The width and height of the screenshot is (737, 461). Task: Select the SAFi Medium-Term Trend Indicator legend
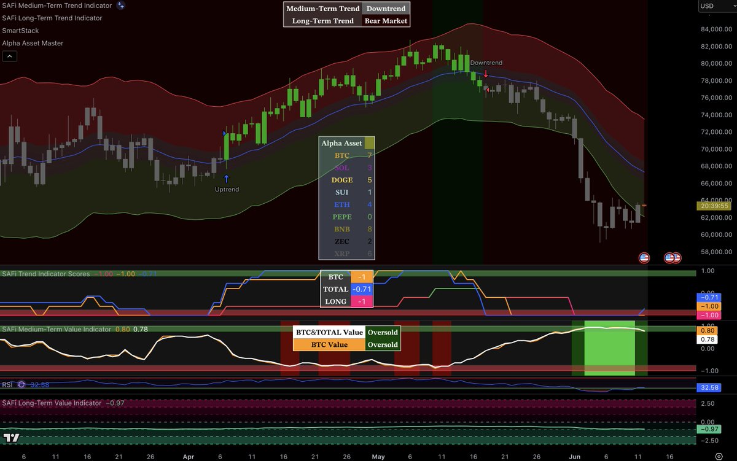(x=57, y=6)
